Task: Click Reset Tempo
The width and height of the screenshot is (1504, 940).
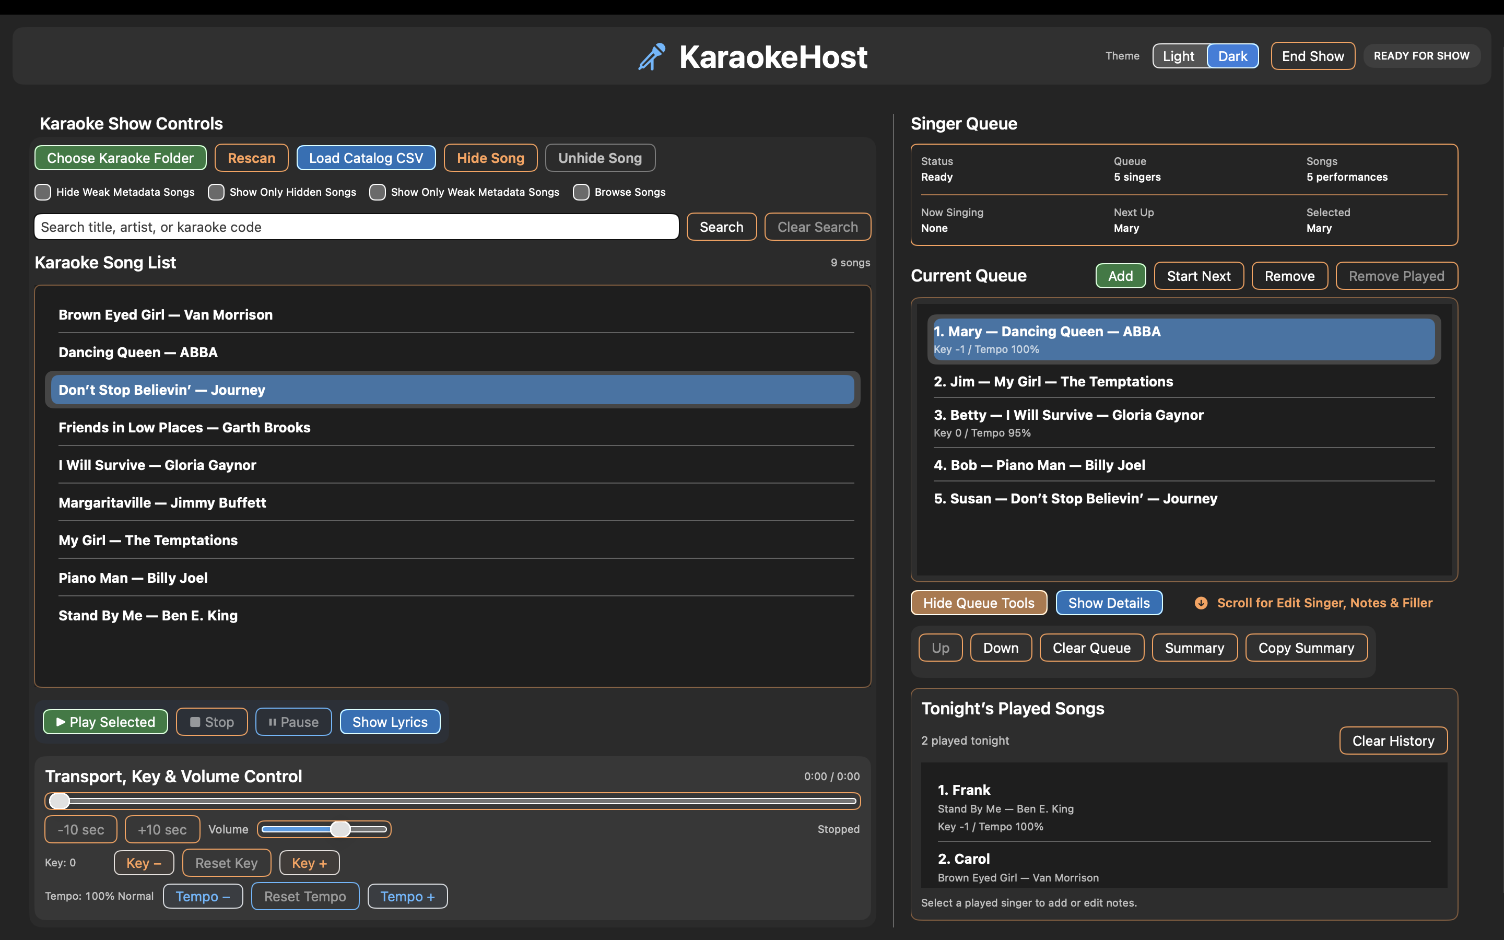Action: [x=305, y=897]
